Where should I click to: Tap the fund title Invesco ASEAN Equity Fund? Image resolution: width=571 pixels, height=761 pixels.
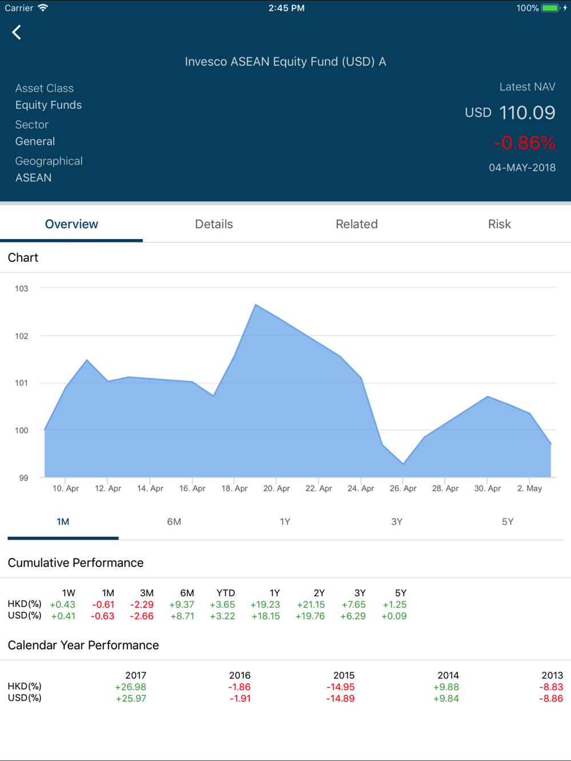point(285,62)
